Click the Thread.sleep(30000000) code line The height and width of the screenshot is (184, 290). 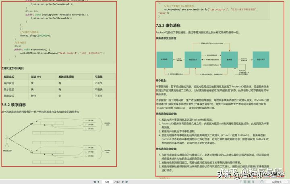(x=35, y=35)
